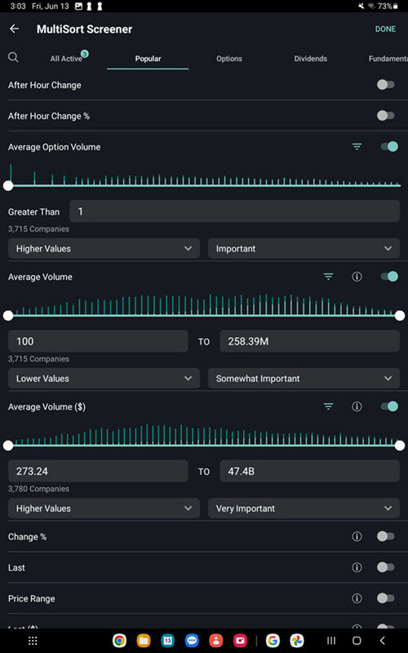Switch to the Options tab
Screen dimensions: 408x653
[229, 59]
